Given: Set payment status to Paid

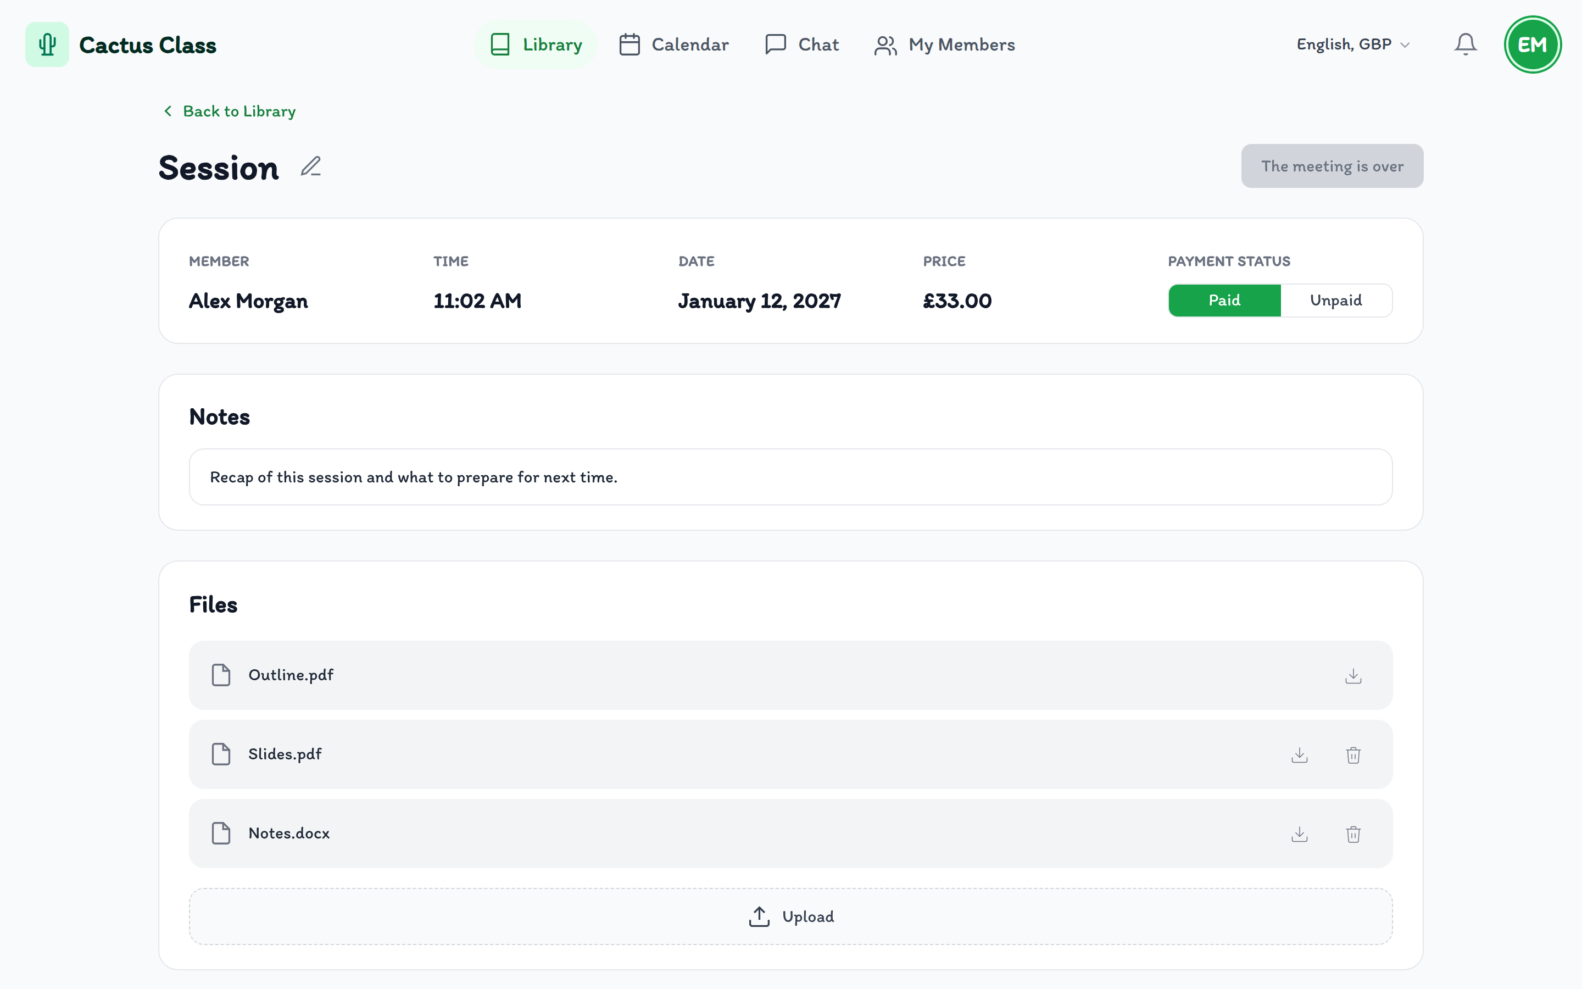Looking at the screenshot, I should point(1224,300).
